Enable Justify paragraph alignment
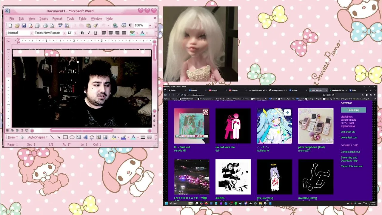Image resolution: width=382 pixels, height=215 pixels. 124,33
